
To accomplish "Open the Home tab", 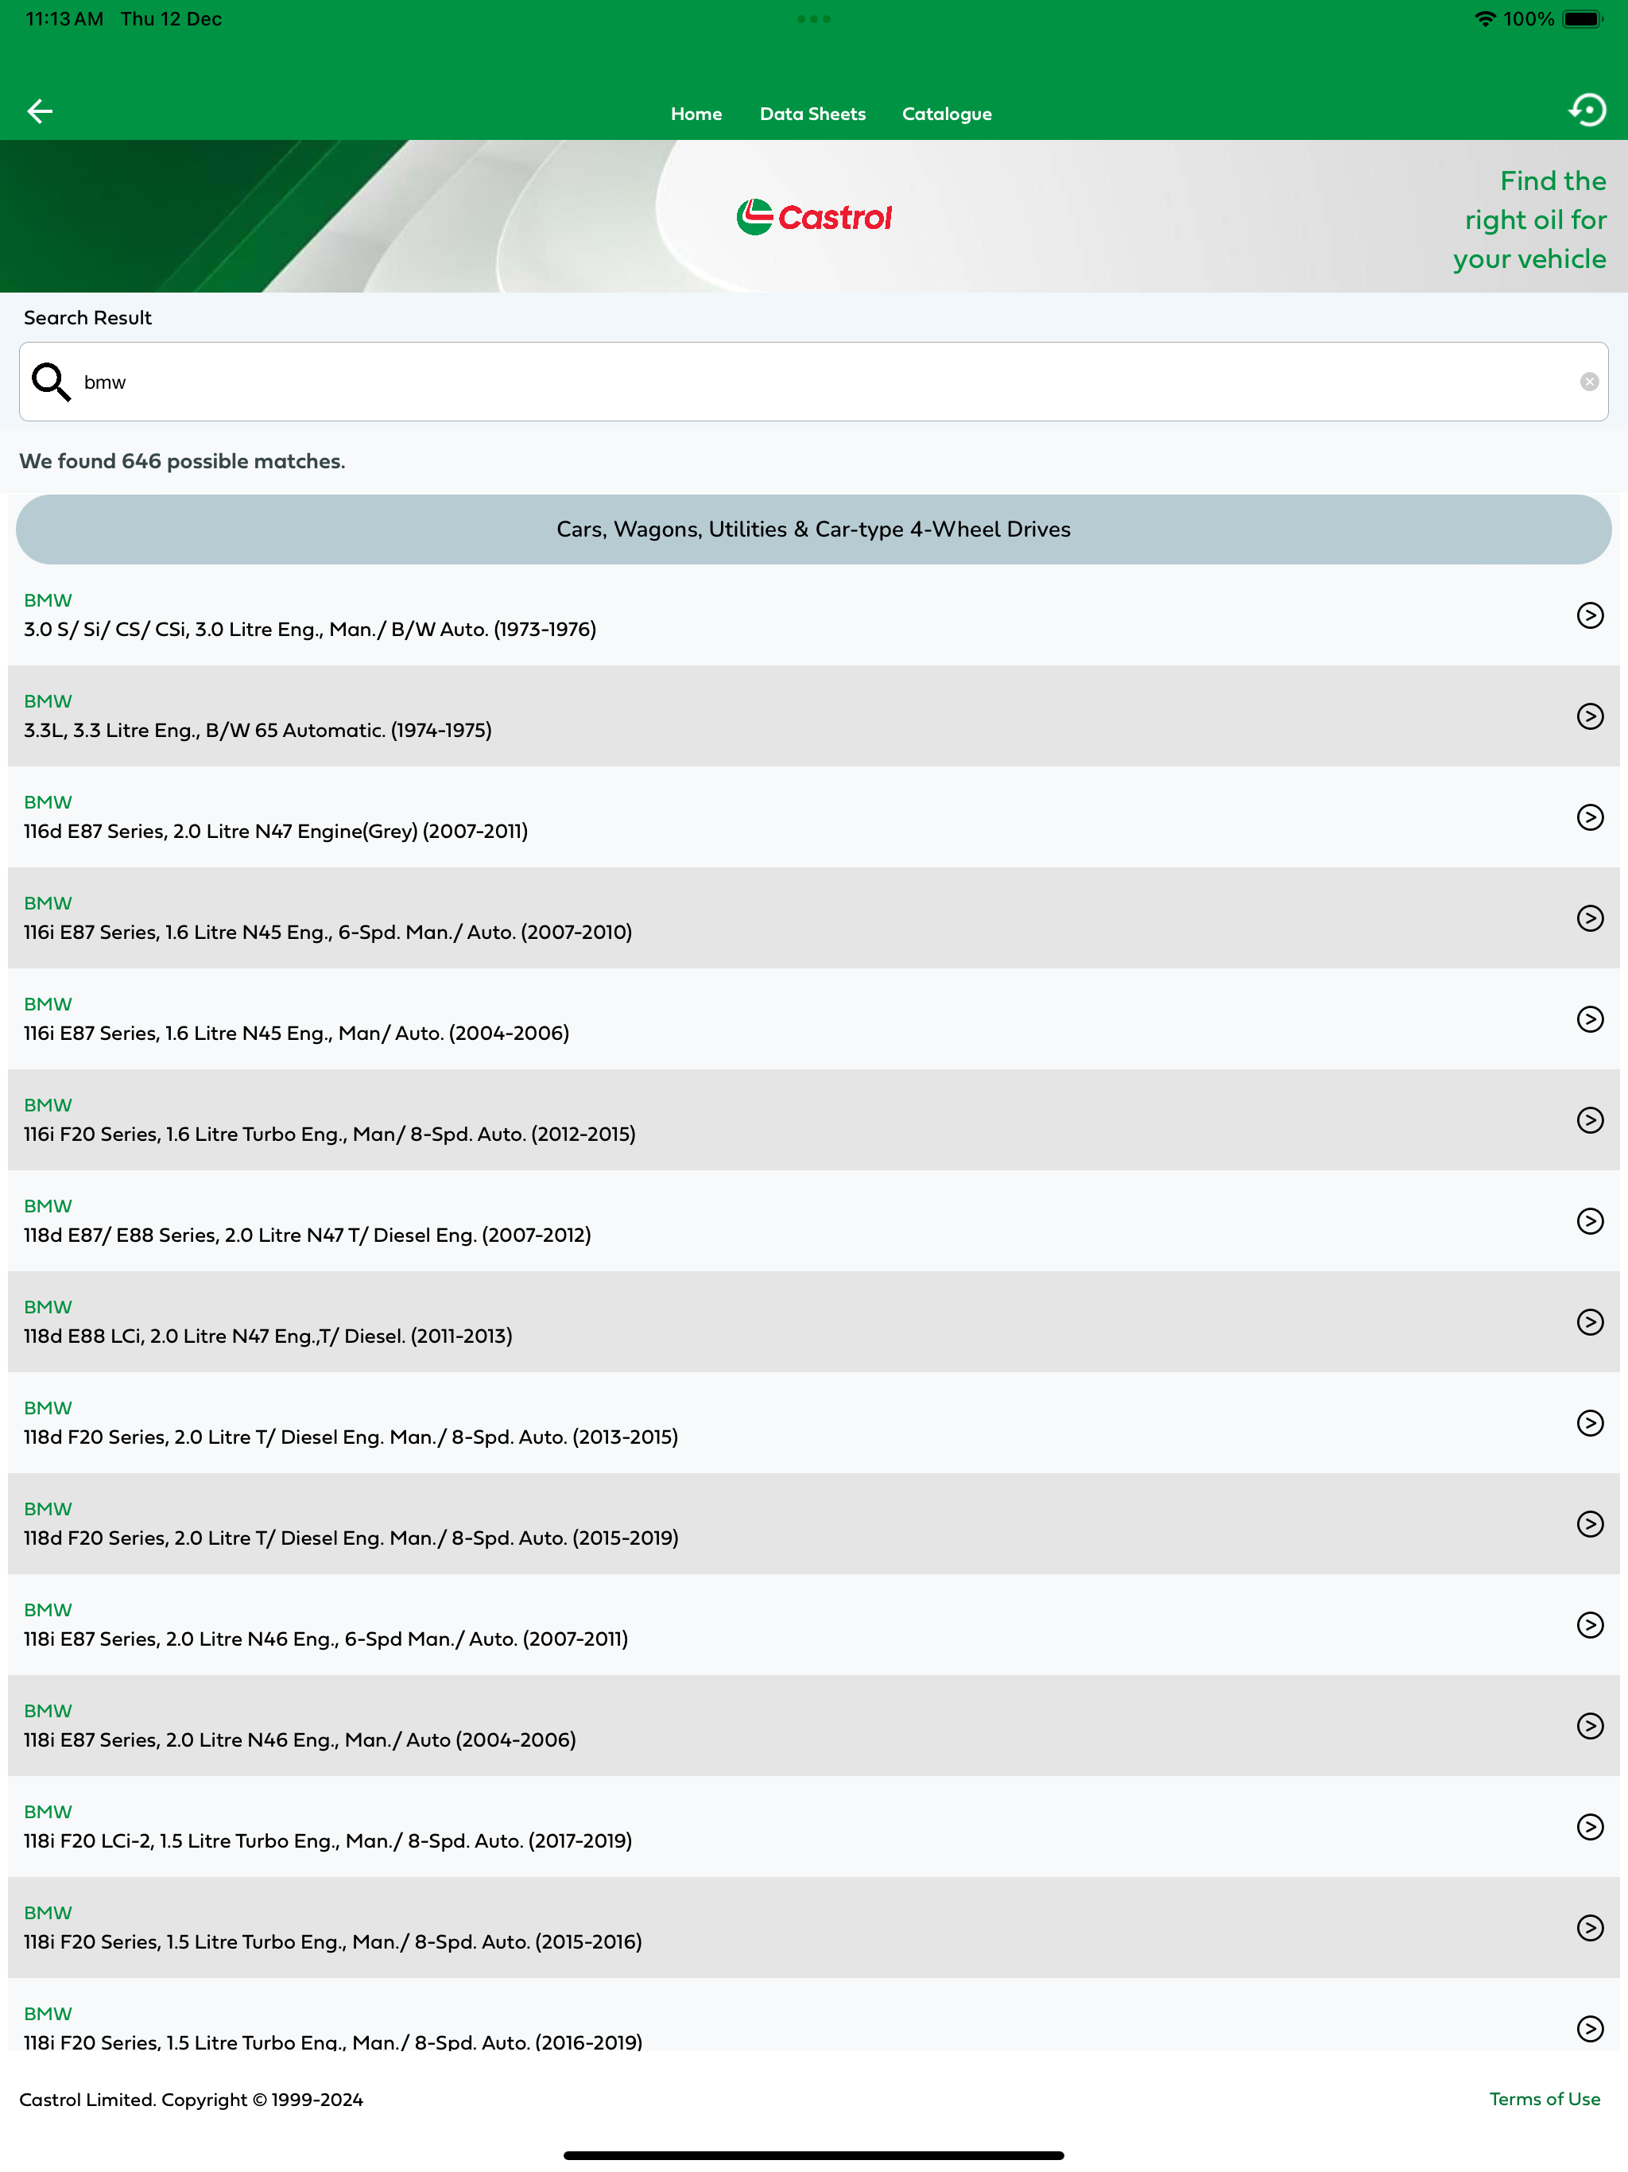I will [696, 114].
